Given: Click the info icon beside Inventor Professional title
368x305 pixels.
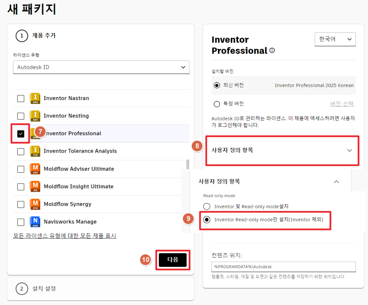Looking at the screenshot, I should 272,50.
